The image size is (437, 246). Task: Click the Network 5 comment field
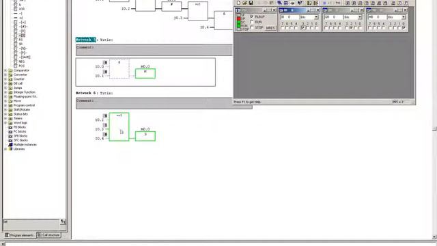154,50
